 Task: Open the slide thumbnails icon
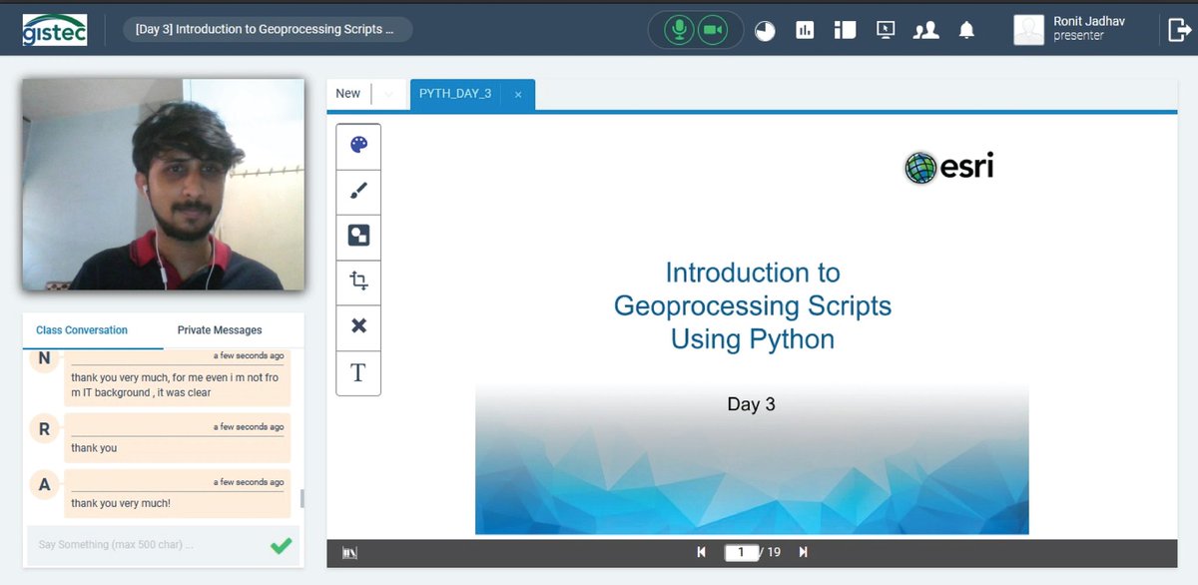pyautogui.click(x=349, y=552)
